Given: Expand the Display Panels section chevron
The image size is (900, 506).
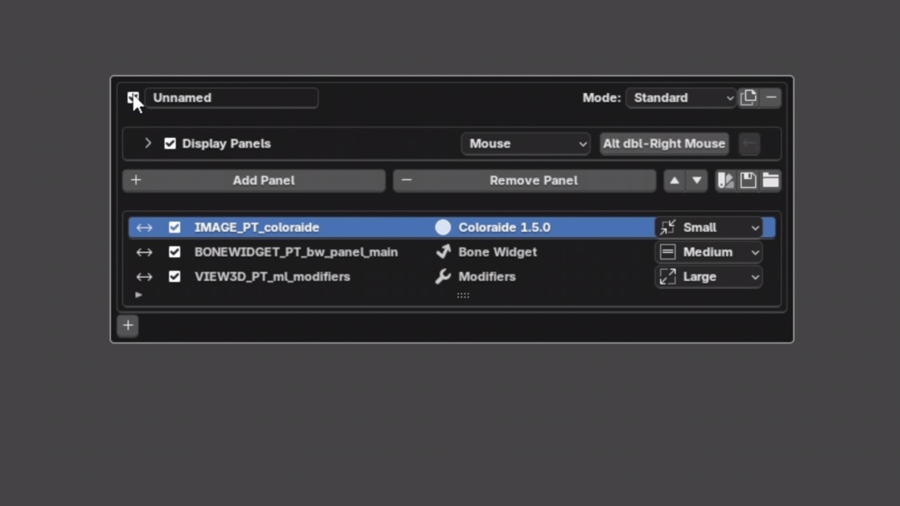Looking at the screenshot, I should click(x=148, y=143).
